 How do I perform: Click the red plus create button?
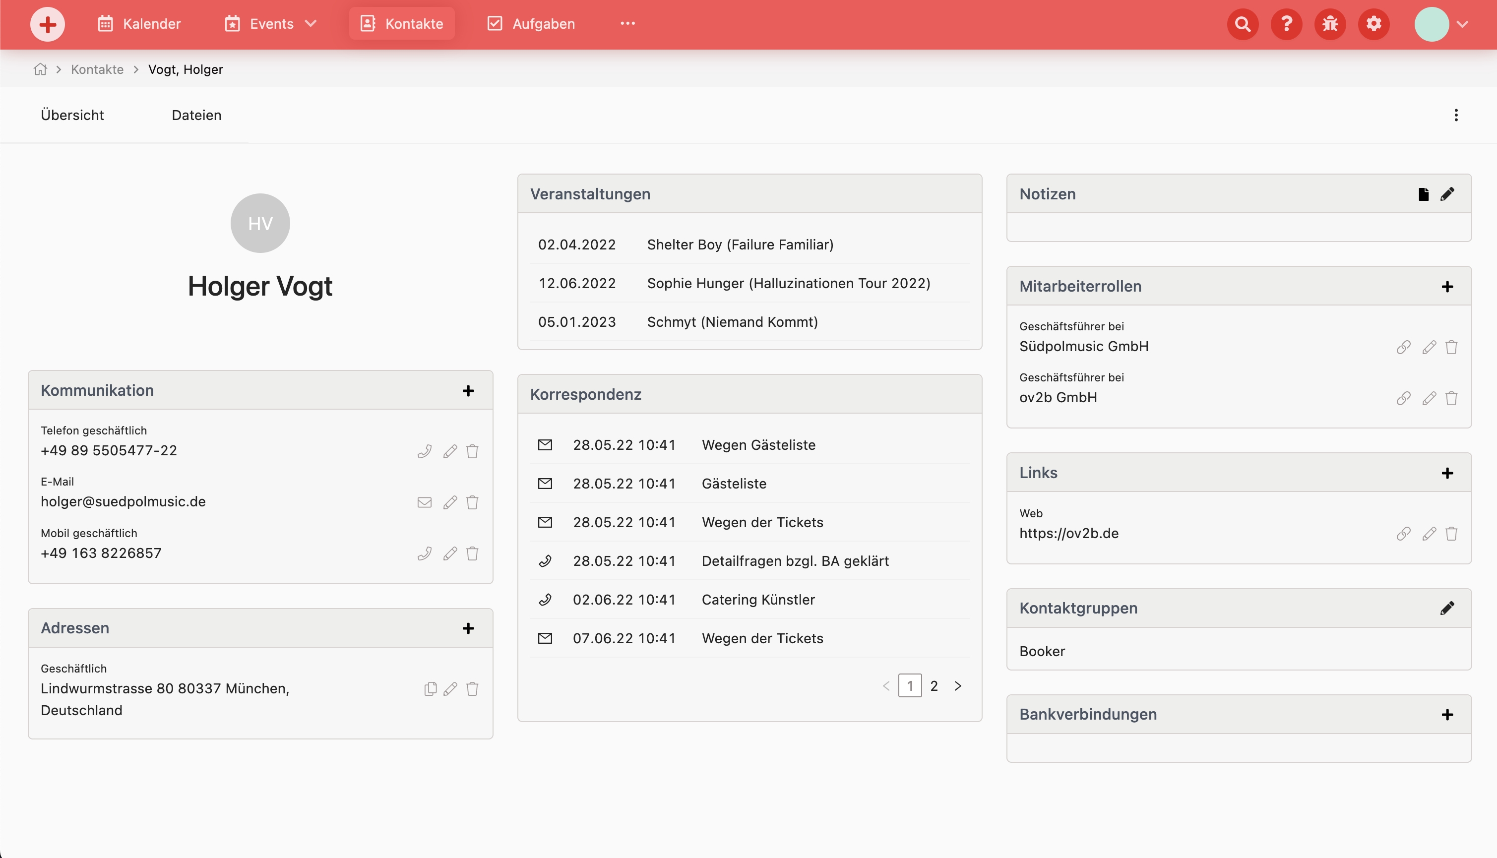tap(47, 24)
